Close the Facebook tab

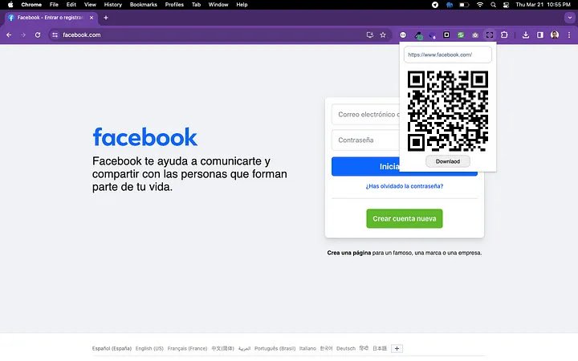point(92,18)
